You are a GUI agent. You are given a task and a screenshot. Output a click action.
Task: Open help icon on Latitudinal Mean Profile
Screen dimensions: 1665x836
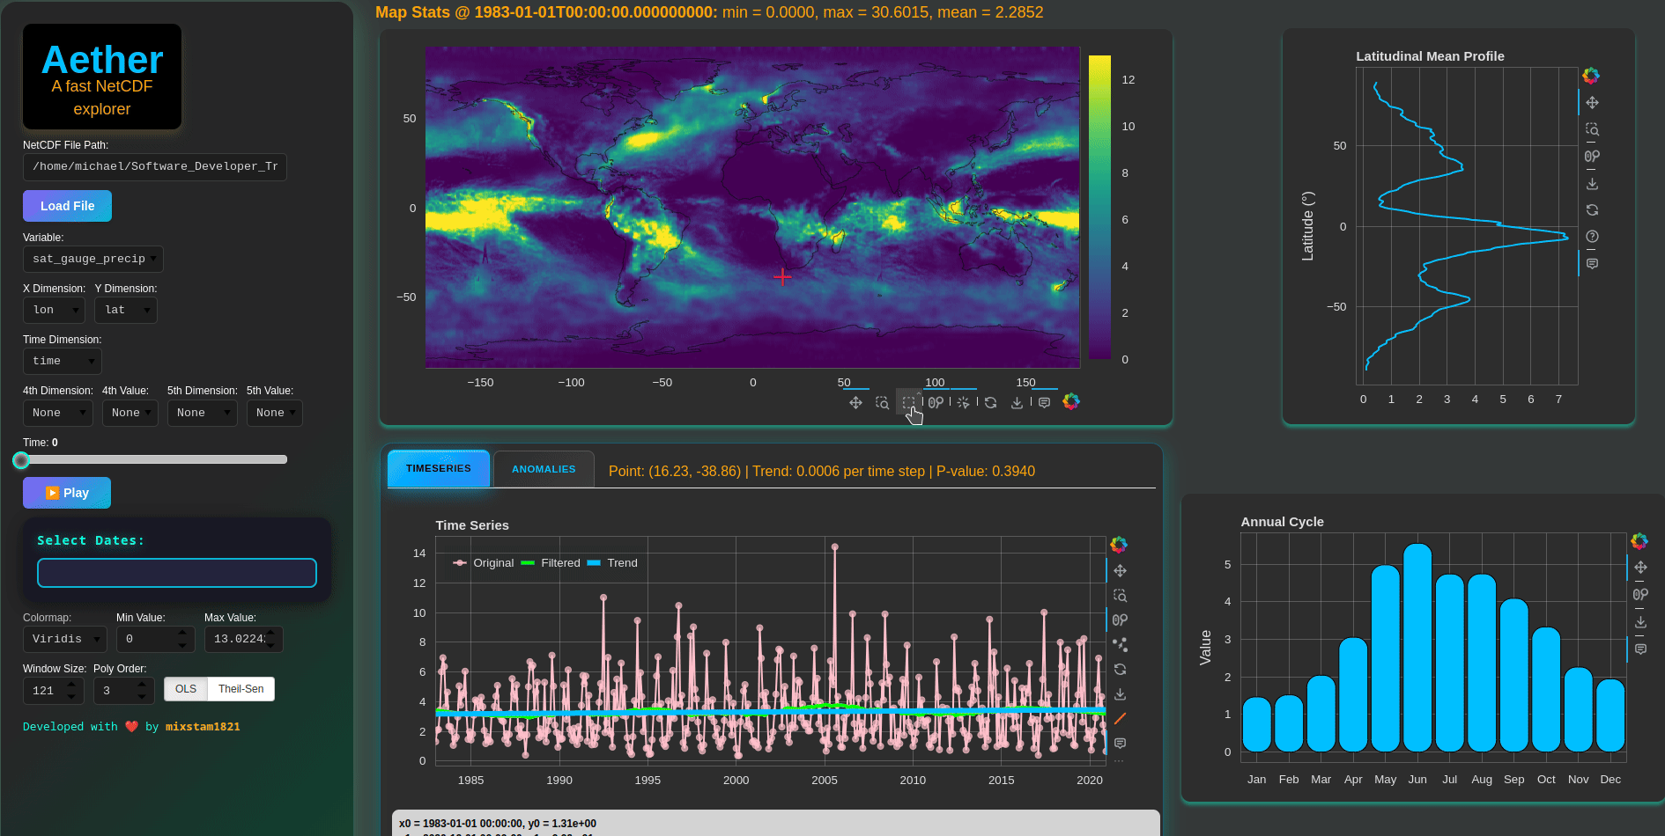point(1592,237)
